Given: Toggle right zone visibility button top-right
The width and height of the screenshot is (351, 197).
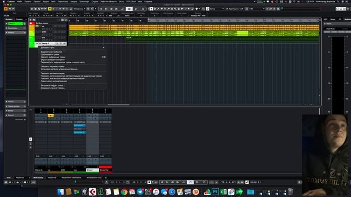Looking at the screenshot, I should (345, 9).
